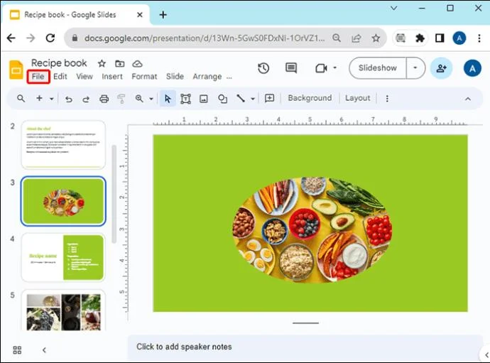
Task: Open the comments history icon
Action: pyautogui.click(x=291, y=68)
